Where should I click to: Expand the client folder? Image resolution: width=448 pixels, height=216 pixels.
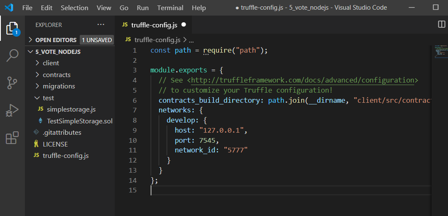[x=70, y=63]
